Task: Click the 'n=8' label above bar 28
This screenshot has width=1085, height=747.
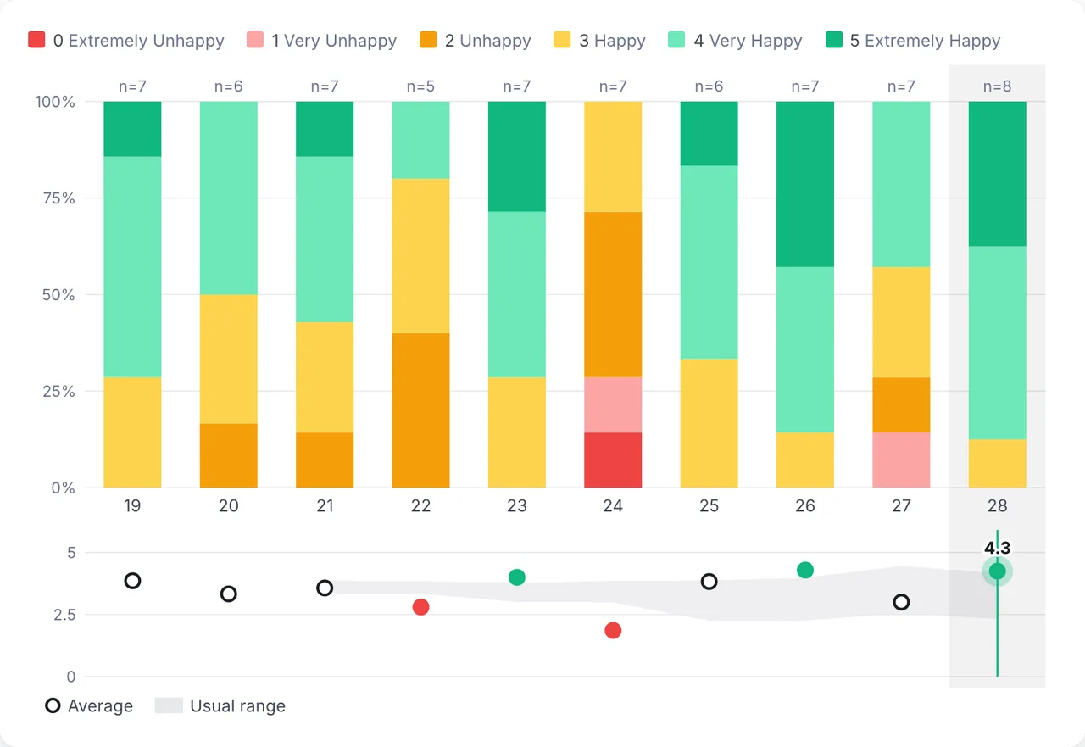Action: [x=998, y=86]
